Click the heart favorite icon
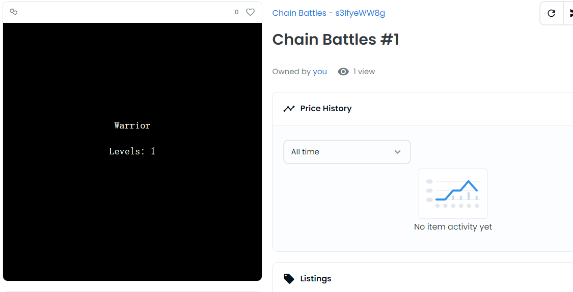The image size is (573, 292). coord(250,12)
